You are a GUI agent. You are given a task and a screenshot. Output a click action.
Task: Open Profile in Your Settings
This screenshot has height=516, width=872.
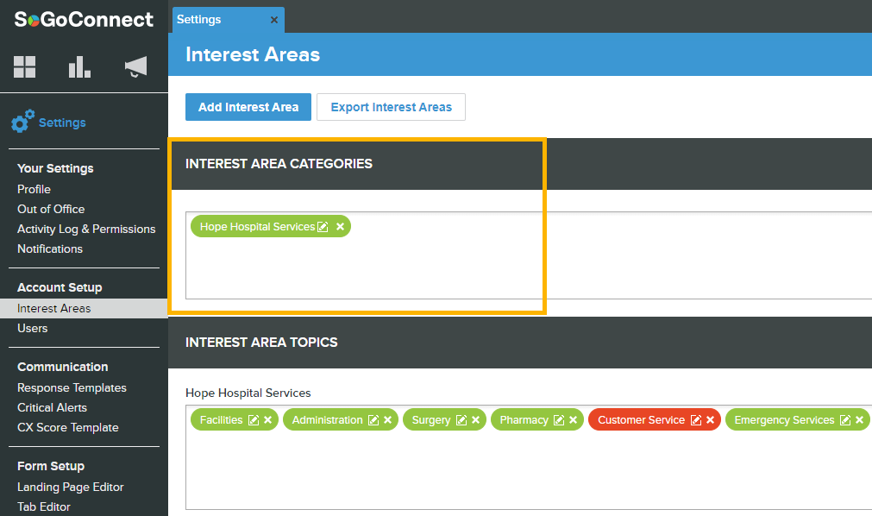coord(34,189)
